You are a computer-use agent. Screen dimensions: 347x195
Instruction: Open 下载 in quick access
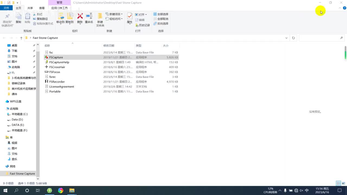[x=14, y=51]
